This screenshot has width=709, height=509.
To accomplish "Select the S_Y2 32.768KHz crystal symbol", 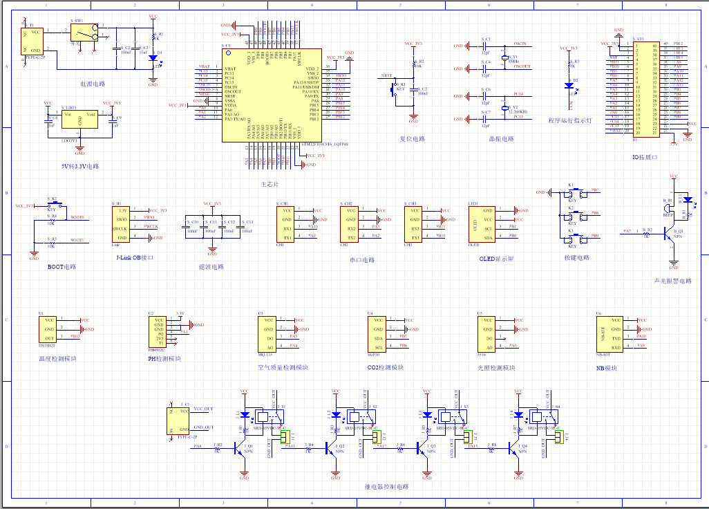I will tap(504, 108).
